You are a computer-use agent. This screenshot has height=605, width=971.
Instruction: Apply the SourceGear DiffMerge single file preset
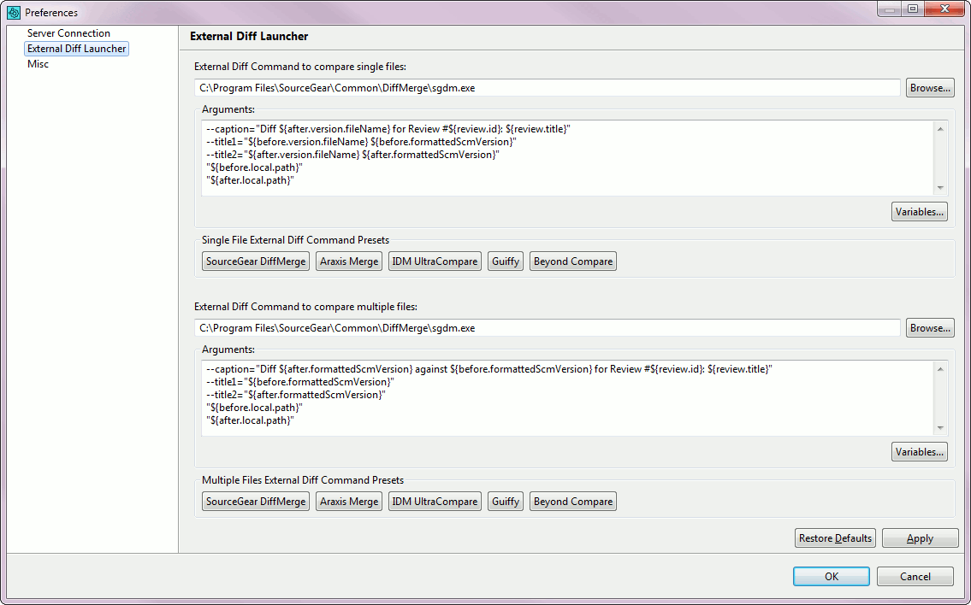(x=255, y=261)
